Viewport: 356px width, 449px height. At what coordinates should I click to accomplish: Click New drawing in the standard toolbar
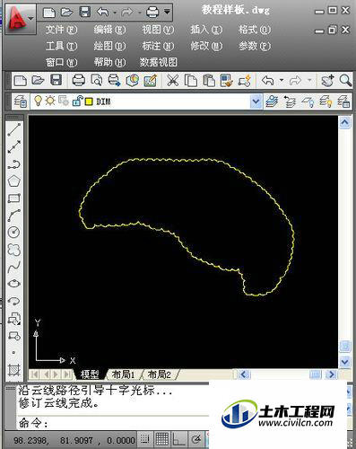(x=21, y=81)
